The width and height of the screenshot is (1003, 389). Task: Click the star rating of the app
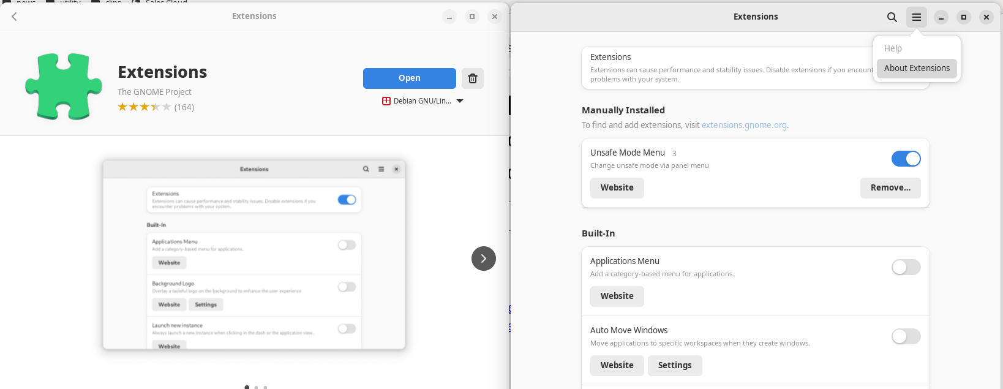tap(144, 107)
